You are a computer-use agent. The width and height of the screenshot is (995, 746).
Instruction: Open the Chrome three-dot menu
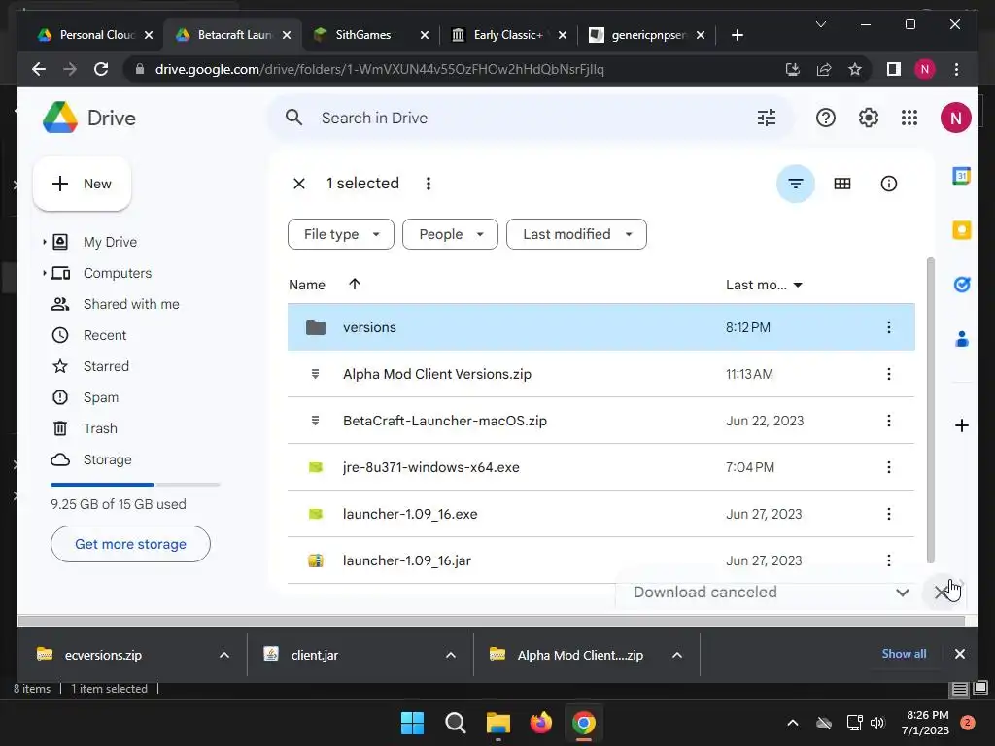956,69
